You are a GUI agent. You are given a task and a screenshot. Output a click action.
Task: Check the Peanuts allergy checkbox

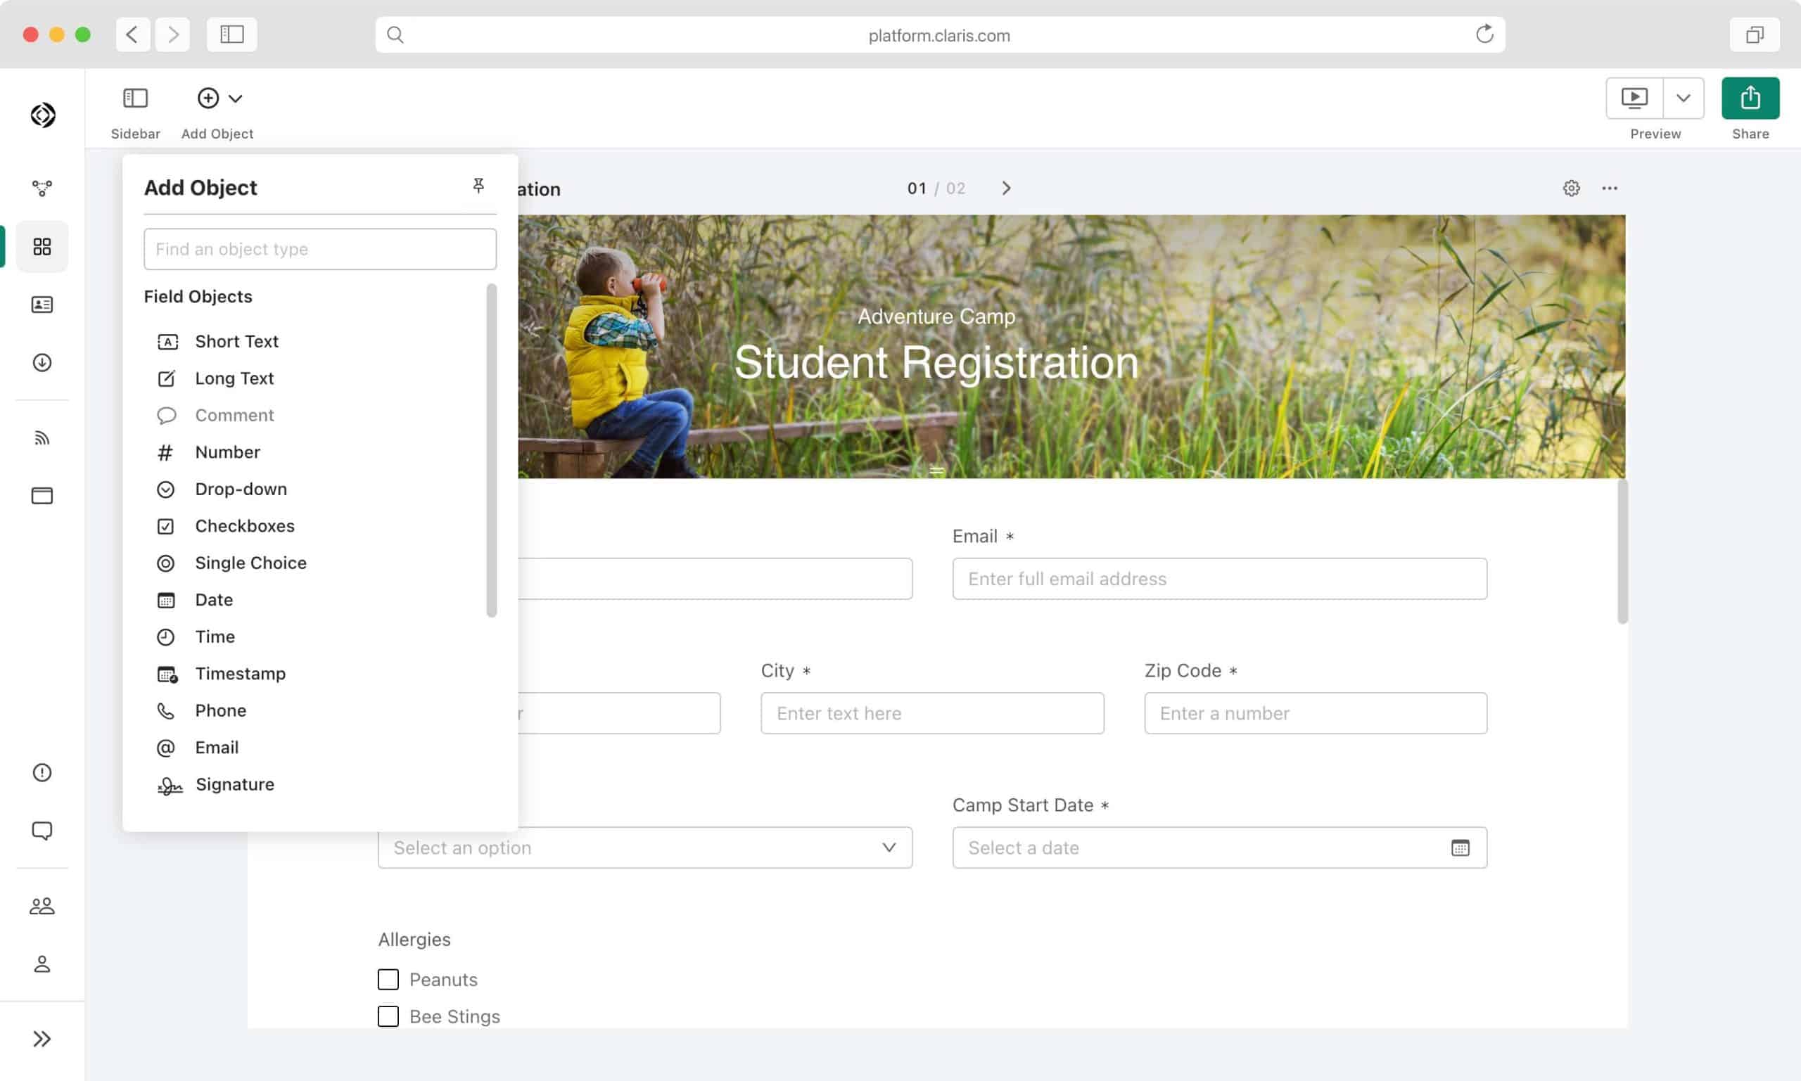pos(388,979)
